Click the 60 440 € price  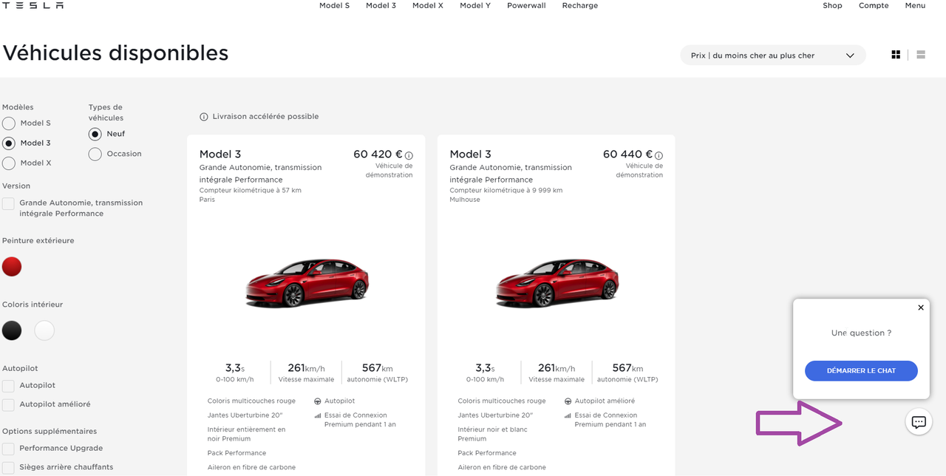click(627, 154)
